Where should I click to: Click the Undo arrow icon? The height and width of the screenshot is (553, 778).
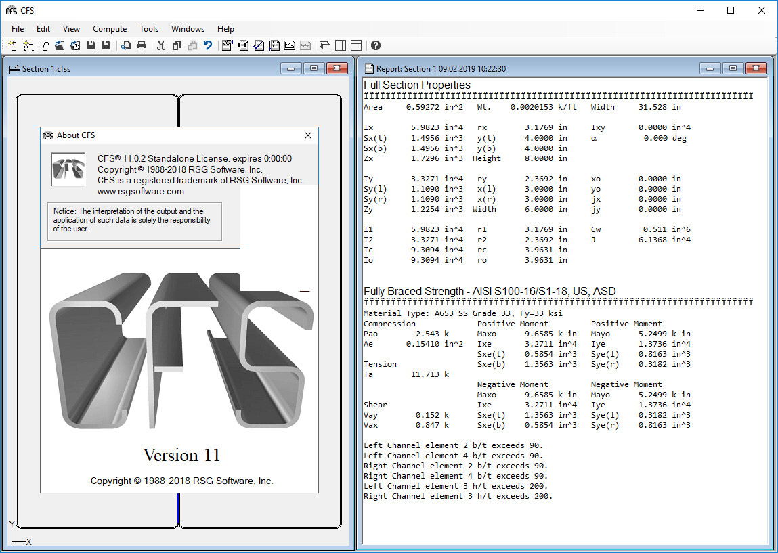(x=208, y=45)
